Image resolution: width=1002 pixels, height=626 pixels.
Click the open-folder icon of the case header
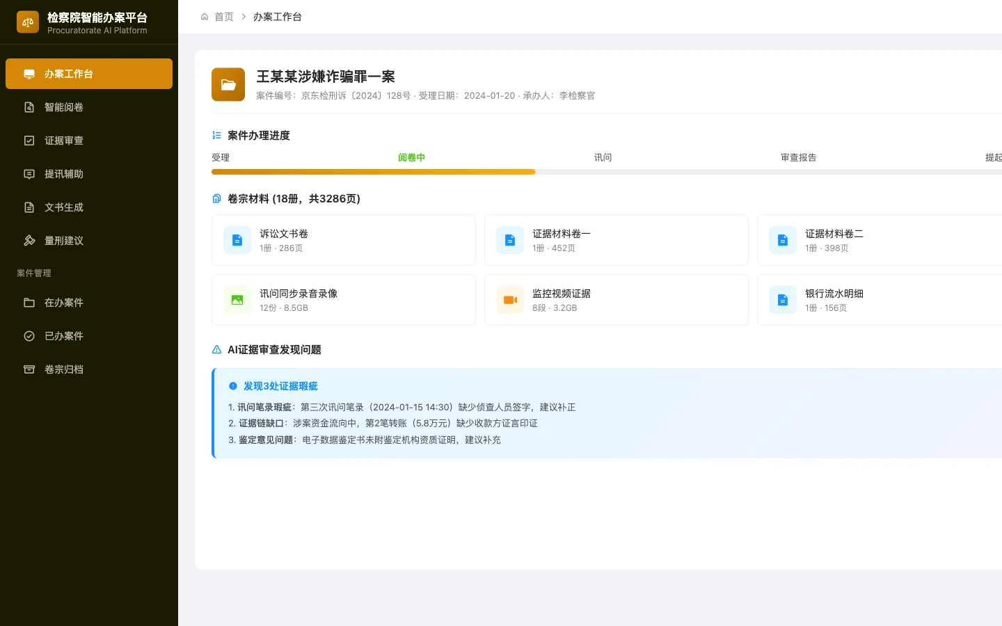pos(228,85)
